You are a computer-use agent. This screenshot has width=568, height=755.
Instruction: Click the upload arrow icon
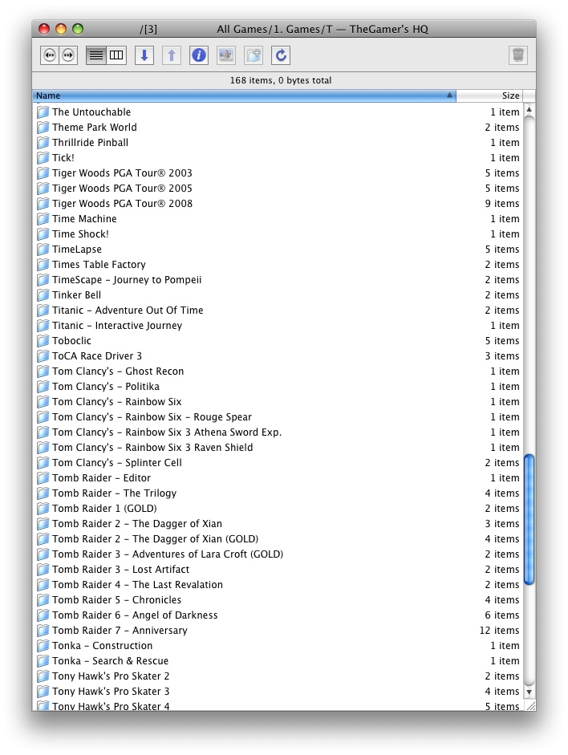[x=172, y=55]
